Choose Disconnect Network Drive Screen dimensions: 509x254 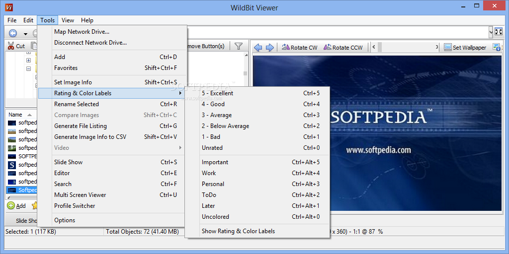[112, 43]
